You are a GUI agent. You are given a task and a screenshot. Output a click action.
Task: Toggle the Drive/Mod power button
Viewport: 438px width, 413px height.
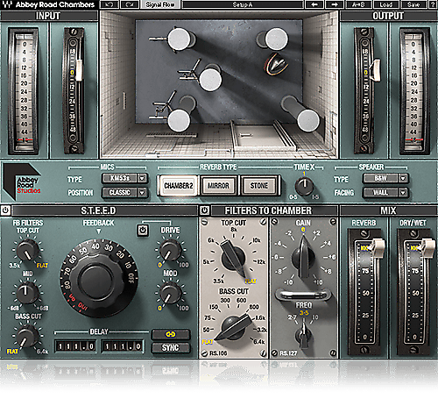[x=143, y=230]
